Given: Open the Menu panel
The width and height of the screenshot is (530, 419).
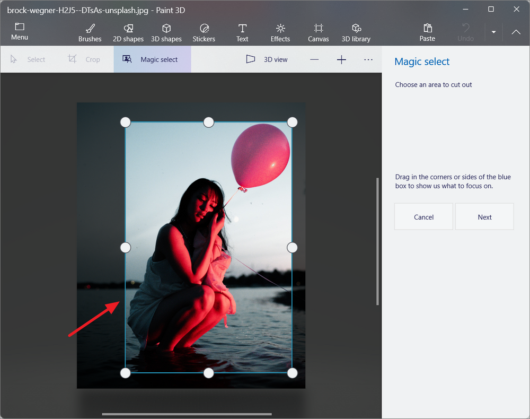Looking at the screenshot, I should point(20,32).
